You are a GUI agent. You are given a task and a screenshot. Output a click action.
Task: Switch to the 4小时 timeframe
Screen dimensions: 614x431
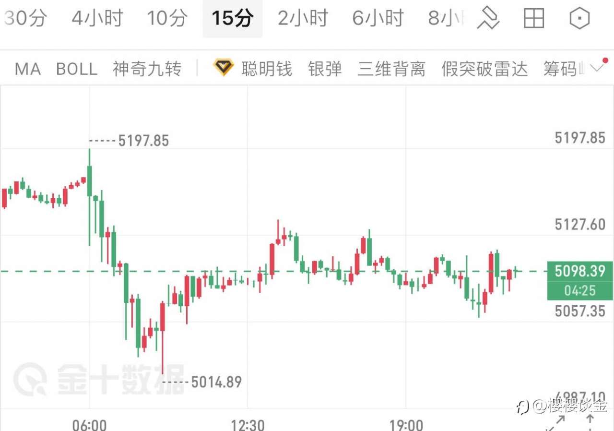point(97,19)
